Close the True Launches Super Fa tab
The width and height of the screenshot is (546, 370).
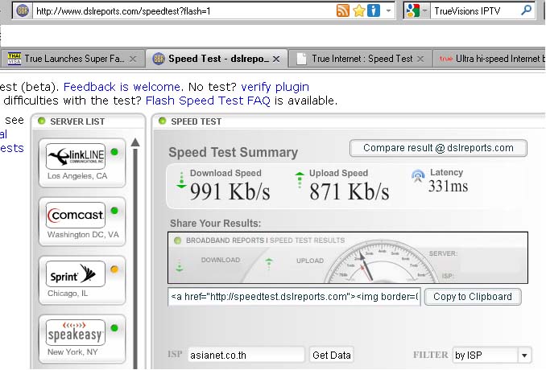point(133,59)
